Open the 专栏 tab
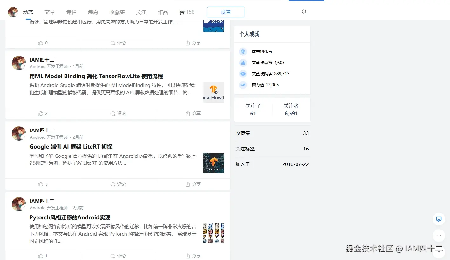Viewport: 450px width, 260px height. 72,12
